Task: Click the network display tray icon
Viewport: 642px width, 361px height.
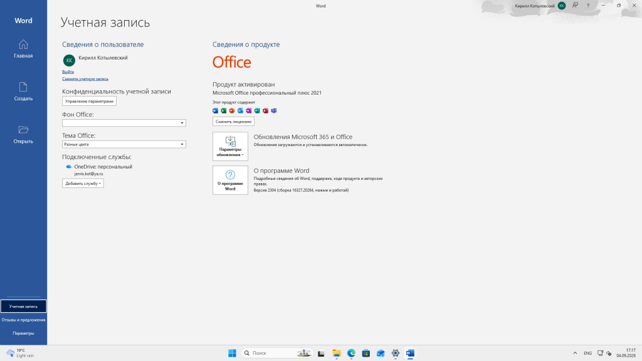Action: point(600,353)
